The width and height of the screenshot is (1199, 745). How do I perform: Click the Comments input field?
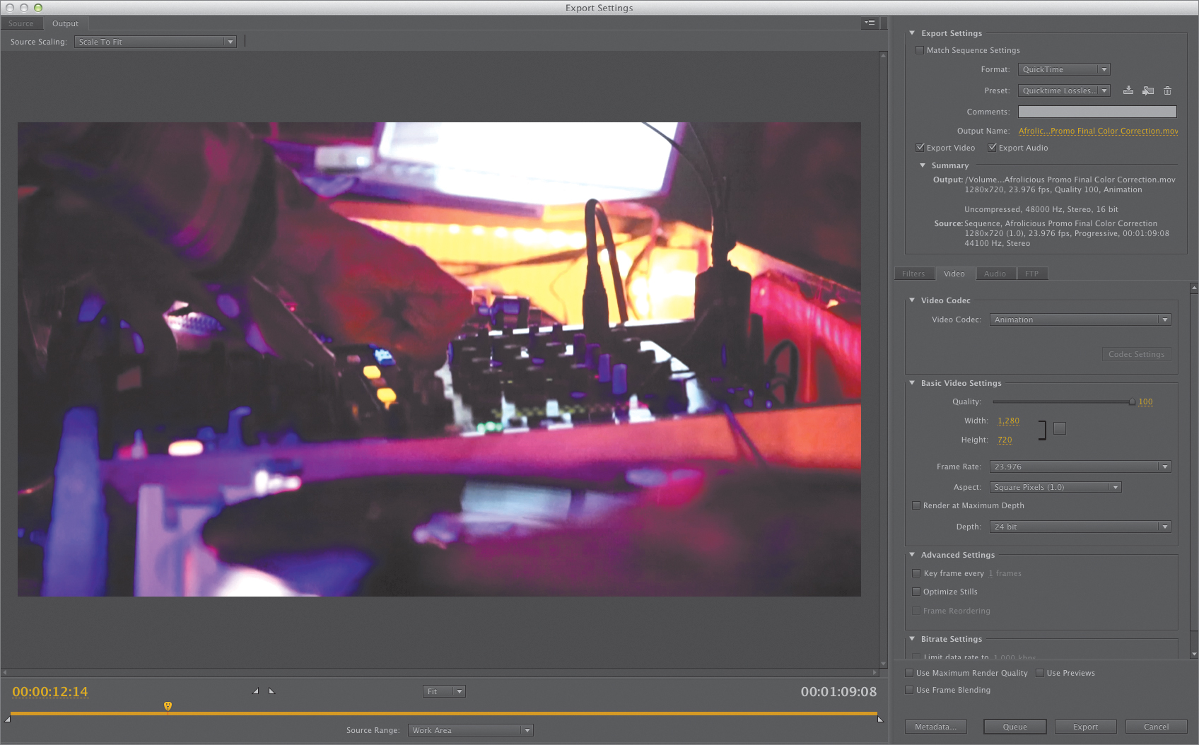coord(1097,112)
